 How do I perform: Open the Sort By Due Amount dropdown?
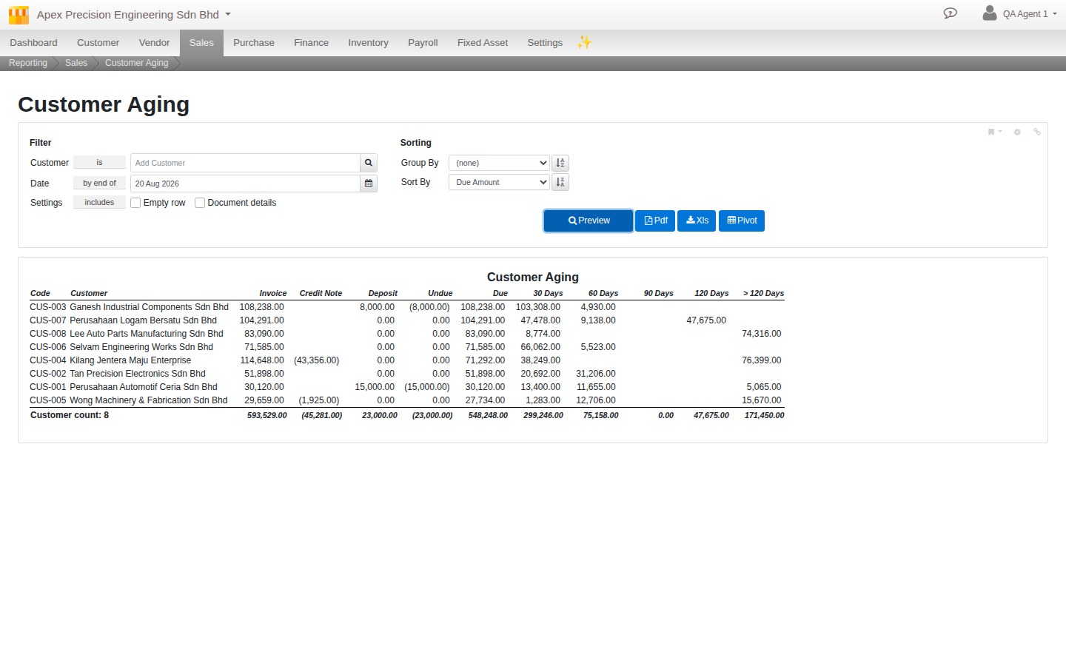click(499, 182)
